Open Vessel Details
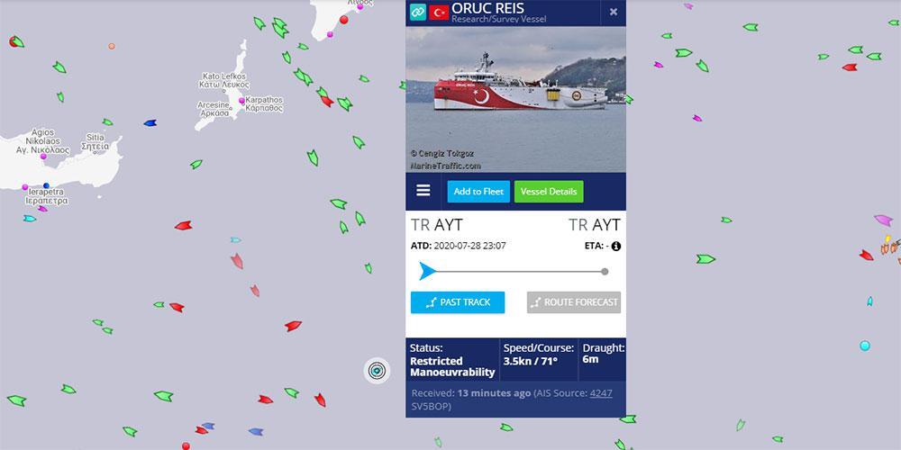Image resolution: width=901 pixels, height=450 pixels. 549,192
